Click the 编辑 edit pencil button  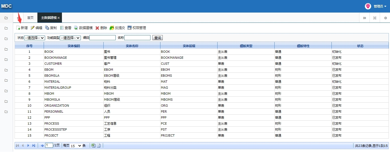(36, 28)
